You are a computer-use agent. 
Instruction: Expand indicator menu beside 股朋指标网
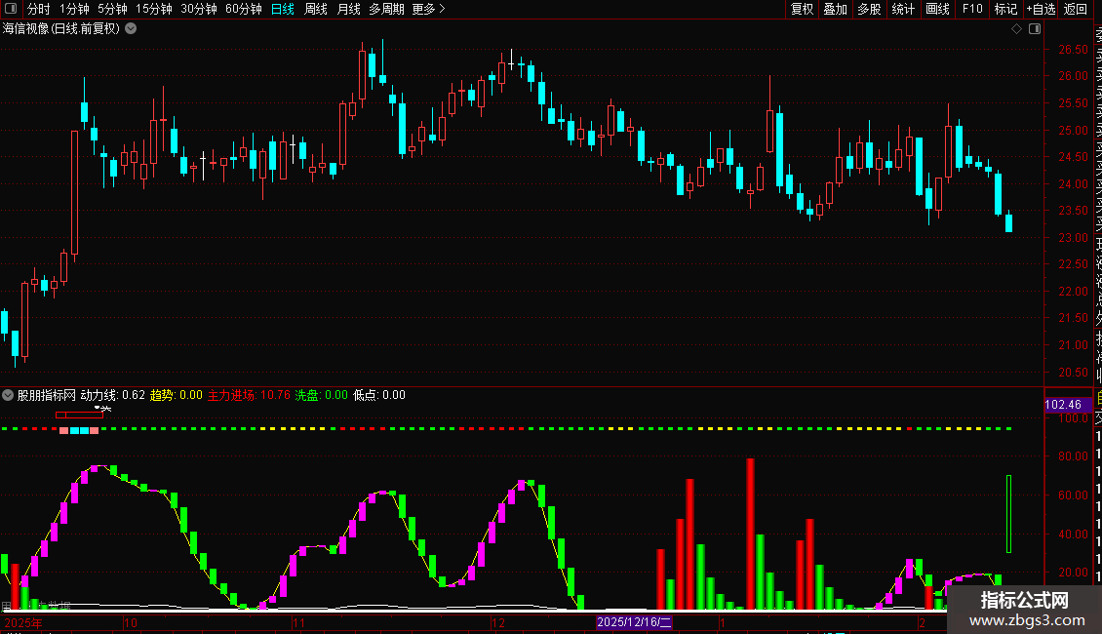[x=8, y=395]
